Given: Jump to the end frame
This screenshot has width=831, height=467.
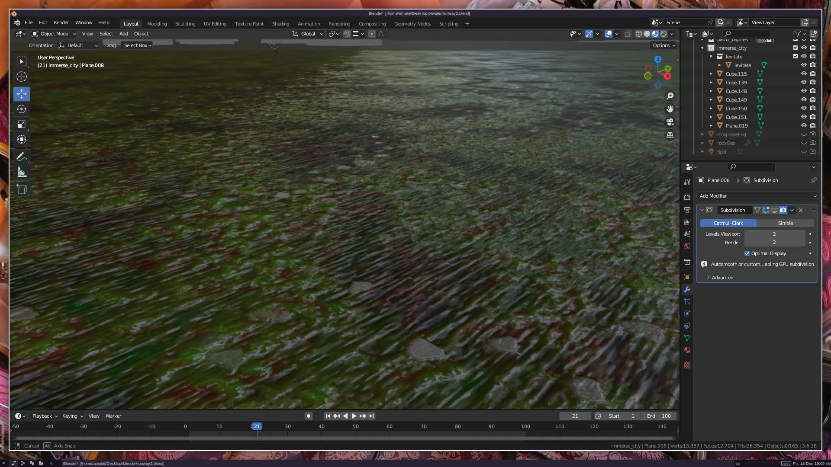Looking at the screenshot, I should point(371,416).
